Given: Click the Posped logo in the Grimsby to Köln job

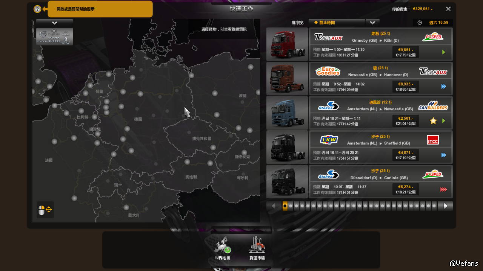Looking at the screenshot, I should (433, 37).
